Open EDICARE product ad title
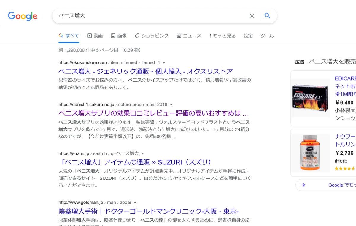The height and width of the screenshot is (226, 356). [x=345, y=86]
